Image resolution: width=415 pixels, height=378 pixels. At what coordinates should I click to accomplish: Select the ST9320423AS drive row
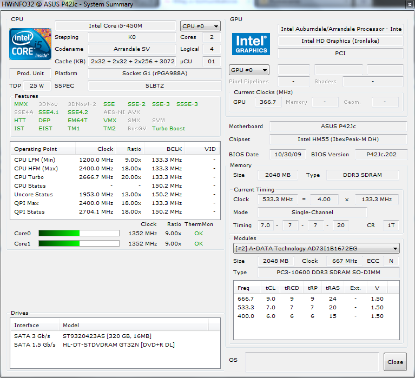(115, 336)
